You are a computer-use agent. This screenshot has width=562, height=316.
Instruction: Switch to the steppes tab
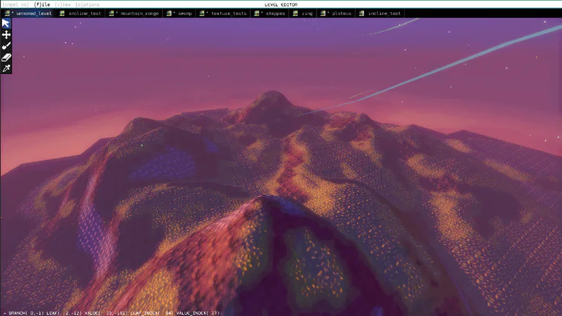(x=270, y=13)
